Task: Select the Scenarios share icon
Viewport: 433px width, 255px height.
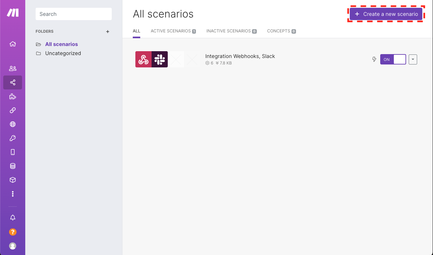Action: click(13, 82)
